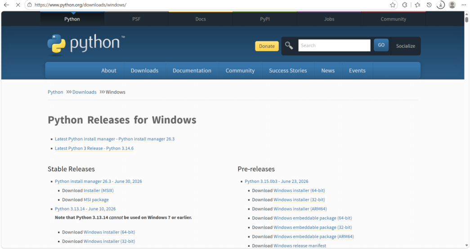This screenshot has width=470, height=249.
Task: Open the browser downloads icon
Action: (x=441, y=5)
